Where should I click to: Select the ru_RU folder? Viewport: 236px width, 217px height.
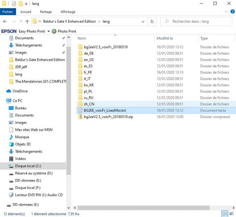click(x=89, y=98)
